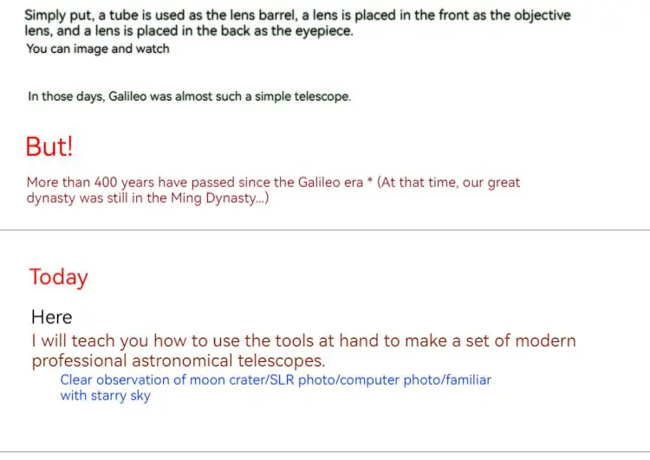This screenshot has height=460, width=650.
Task: Click the black "Here" text
Action: coord(52,317)
